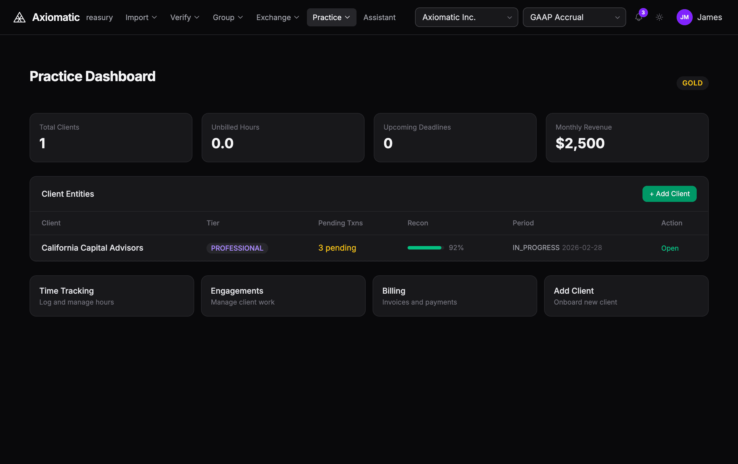Click the 92% reconciliation progress bar

pos(425,248)
